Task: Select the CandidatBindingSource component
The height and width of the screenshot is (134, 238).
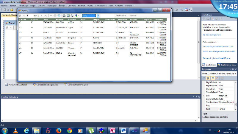Action: 46,85
